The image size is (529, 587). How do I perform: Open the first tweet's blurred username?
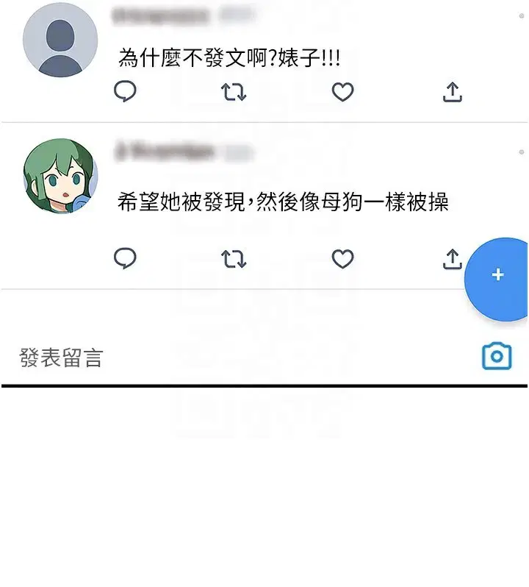pyautogui.click(x=160, y=15)
